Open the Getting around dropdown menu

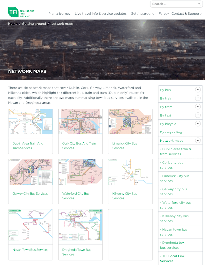point(143,14)
